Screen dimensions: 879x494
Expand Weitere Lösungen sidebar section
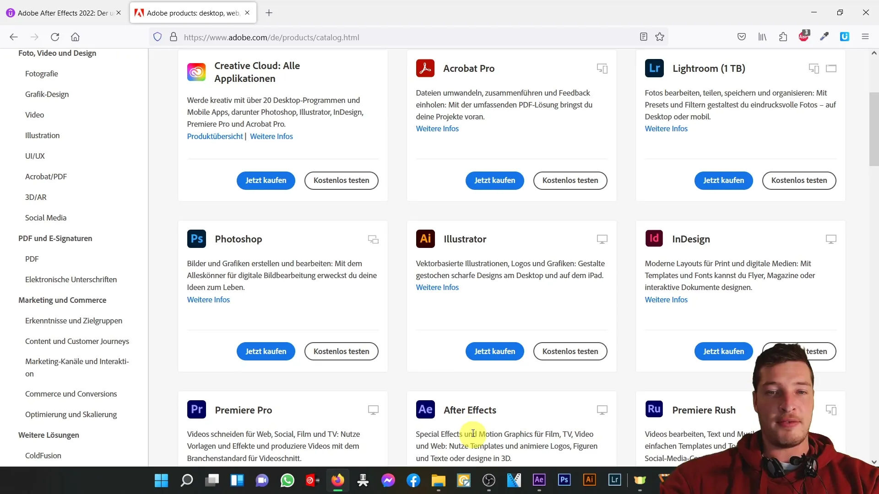48,434
